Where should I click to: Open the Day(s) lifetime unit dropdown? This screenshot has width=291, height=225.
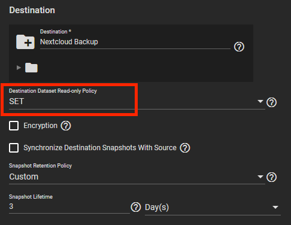coord(213,207)
